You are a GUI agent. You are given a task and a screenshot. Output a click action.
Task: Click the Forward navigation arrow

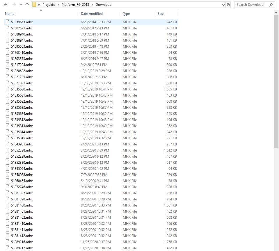[x=14, y=5]
